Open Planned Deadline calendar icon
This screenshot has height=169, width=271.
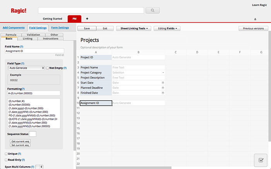pos(163,88)
